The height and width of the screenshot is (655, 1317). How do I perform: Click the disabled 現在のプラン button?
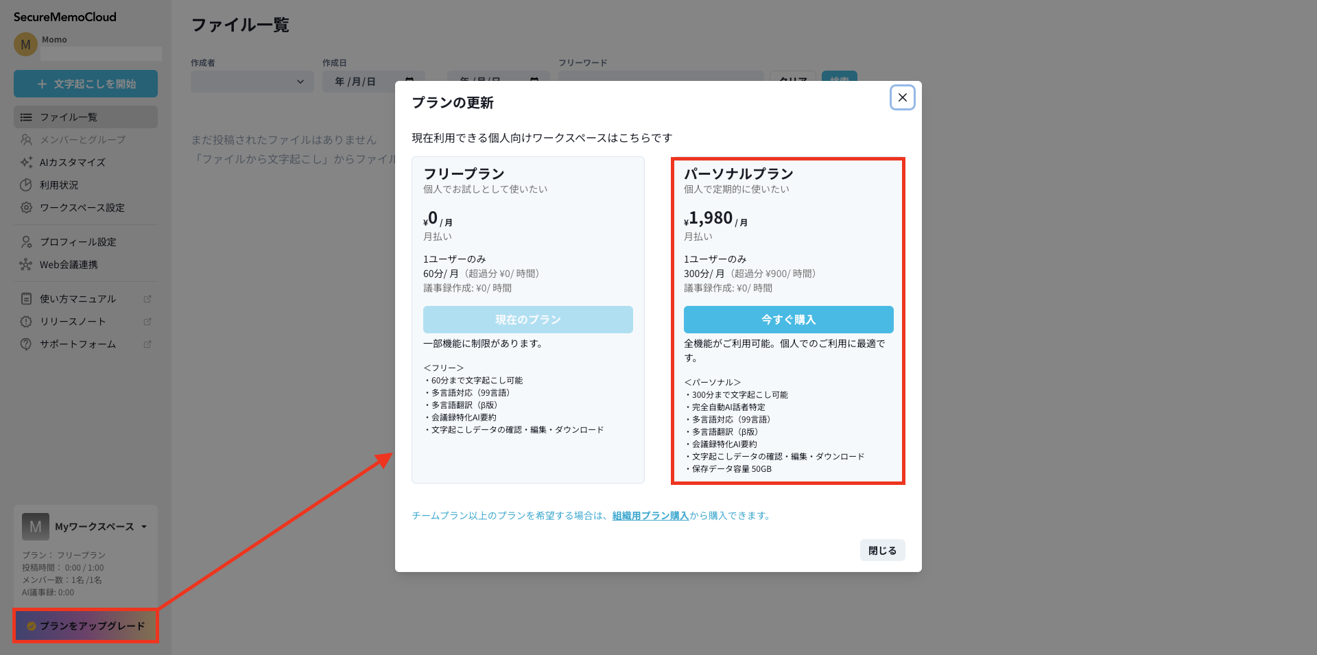click(527, 320)
